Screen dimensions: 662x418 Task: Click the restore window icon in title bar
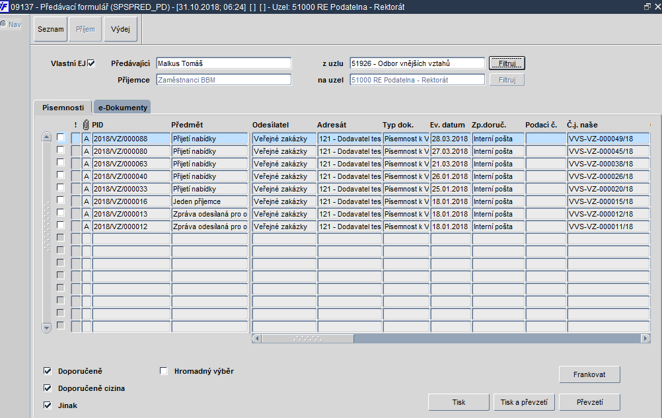[647, 7]
